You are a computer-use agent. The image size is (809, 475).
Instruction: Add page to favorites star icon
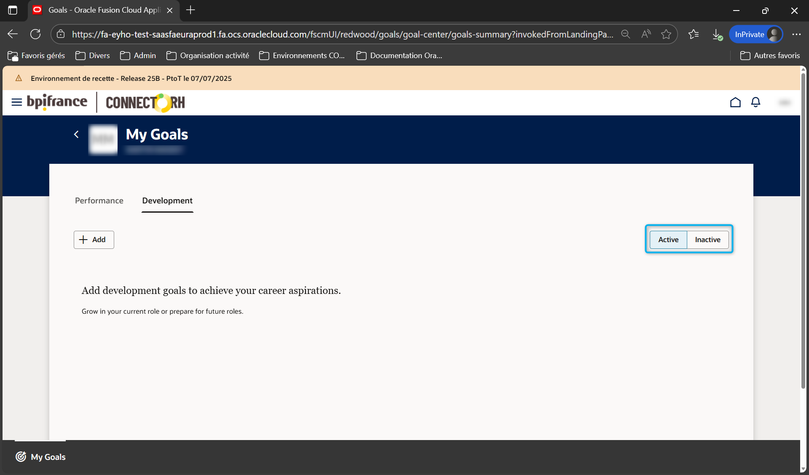pos(666,34)
